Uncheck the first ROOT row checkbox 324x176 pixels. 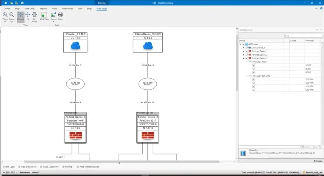tap(253, 65)
